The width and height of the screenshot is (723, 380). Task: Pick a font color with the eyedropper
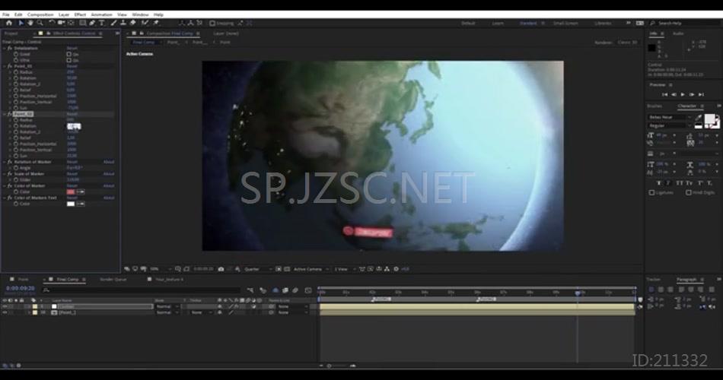699,116
